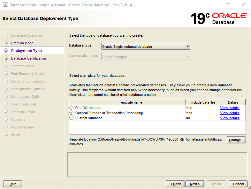The height and width of the screenshot is (189, 251).
Task: Click the Oracle 19c Database logo
Action: pos(219,18)
